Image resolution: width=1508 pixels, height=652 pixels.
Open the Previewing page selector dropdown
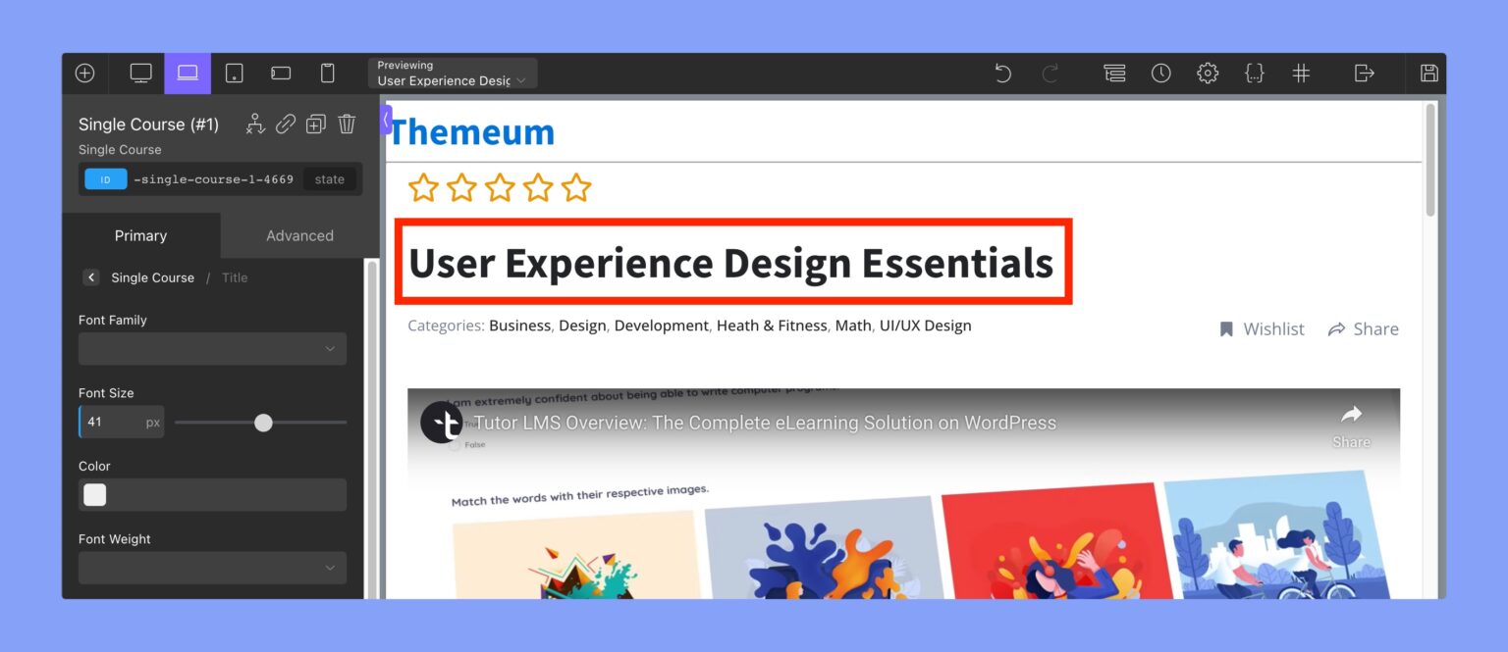(x=453, y=73)
